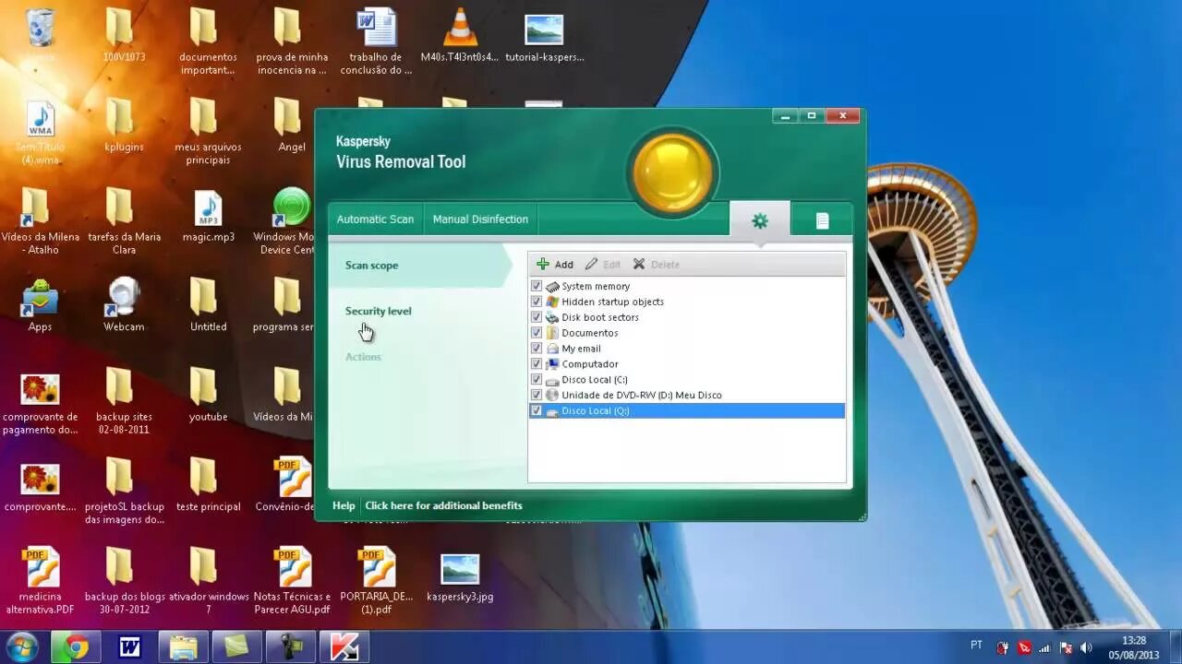
Task: Select Apps desktop shortcut
Action: 40,306
